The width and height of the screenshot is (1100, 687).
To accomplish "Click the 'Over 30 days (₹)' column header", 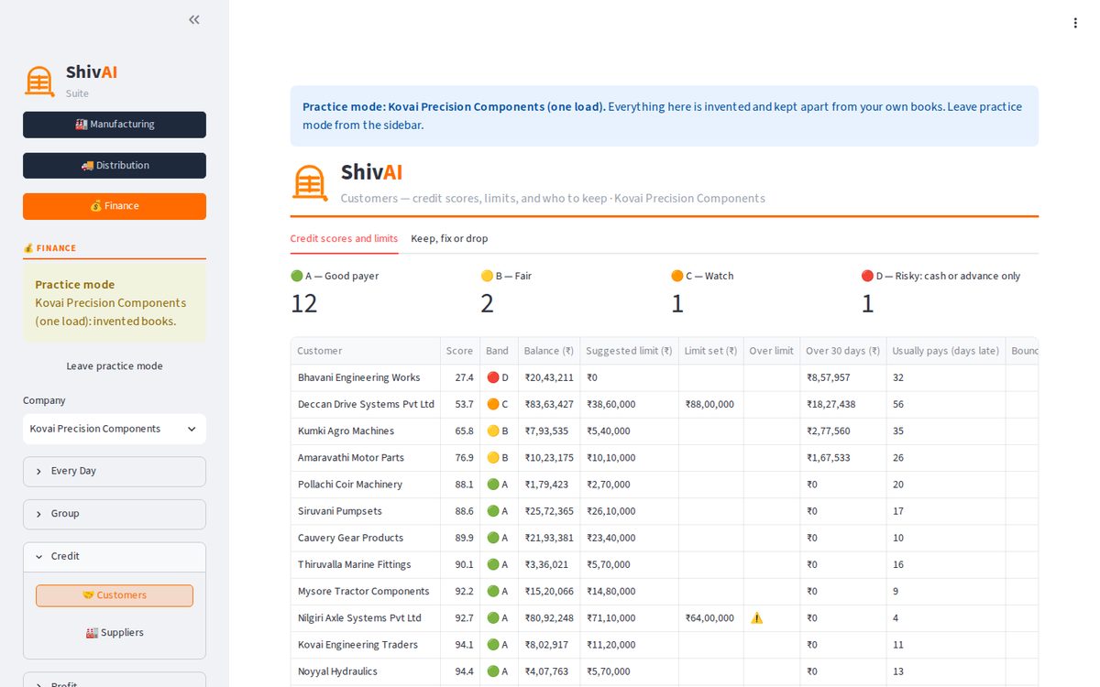I will click(x=843, y=351).
